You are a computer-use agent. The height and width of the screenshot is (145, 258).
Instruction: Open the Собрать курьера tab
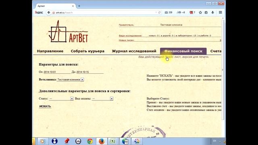[x=87, y=51]
